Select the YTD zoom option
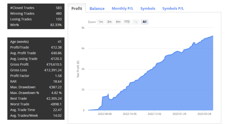 tap(127, 22)
